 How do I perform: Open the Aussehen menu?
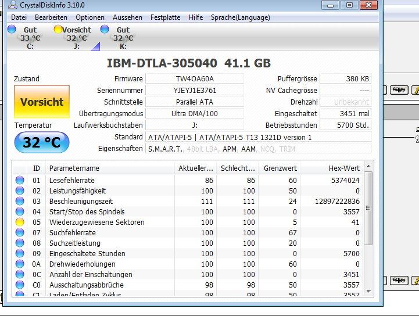[127, 17]
